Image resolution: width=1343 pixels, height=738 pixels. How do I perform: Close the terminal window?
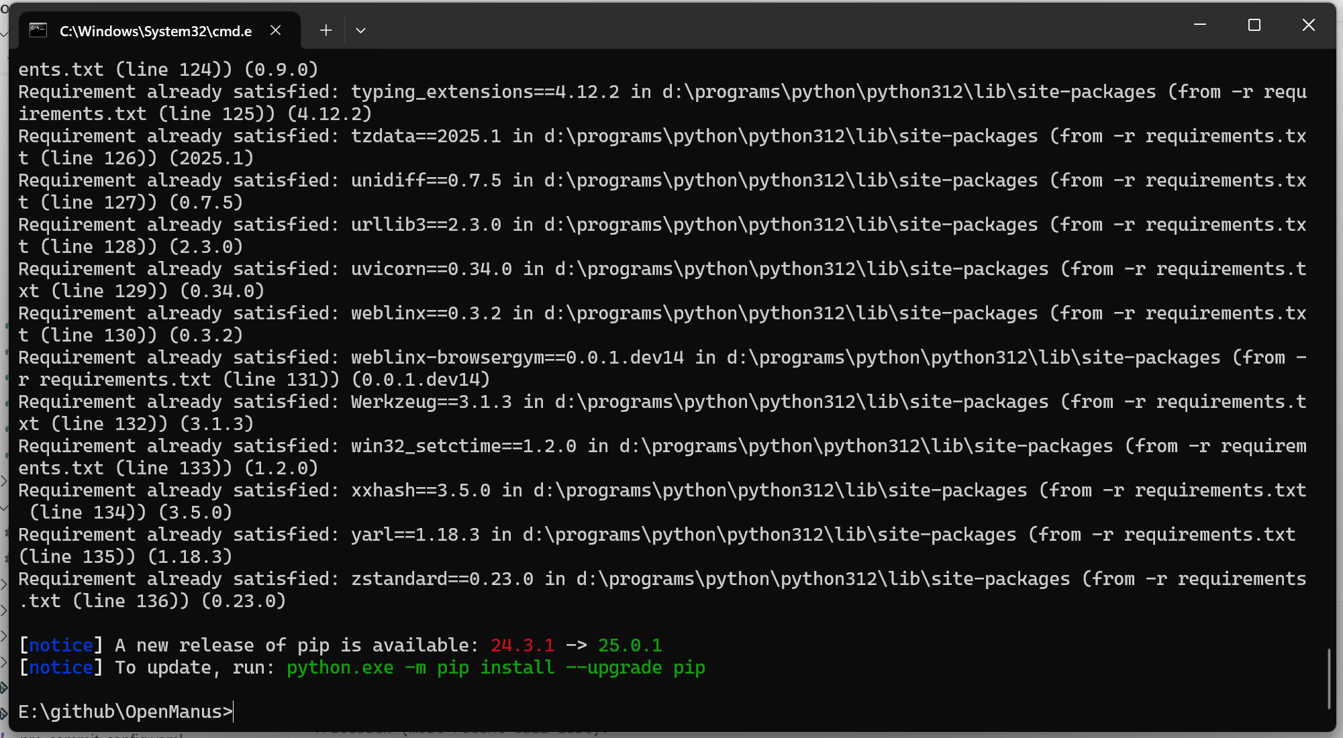1308,25
